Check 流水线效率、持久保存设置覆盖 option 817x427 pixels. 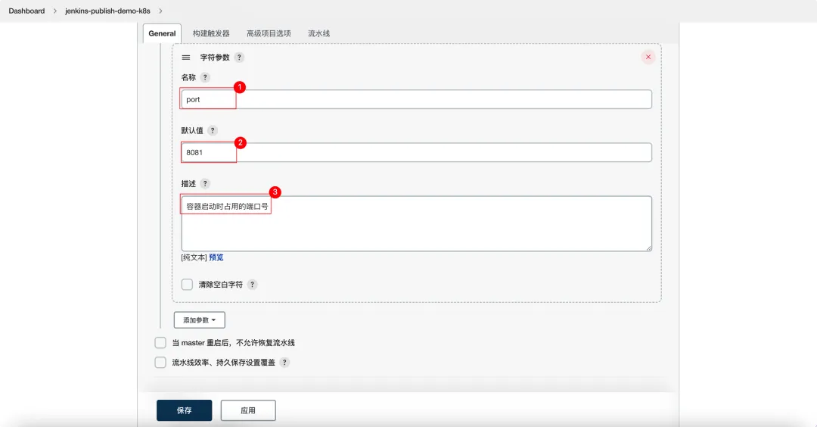coord(160,363)
